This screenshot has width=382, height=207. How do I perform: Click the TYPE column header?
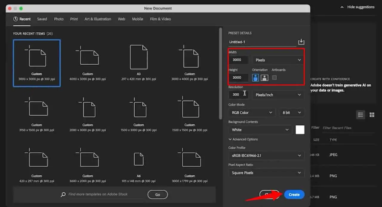click(x=333, y=140)
